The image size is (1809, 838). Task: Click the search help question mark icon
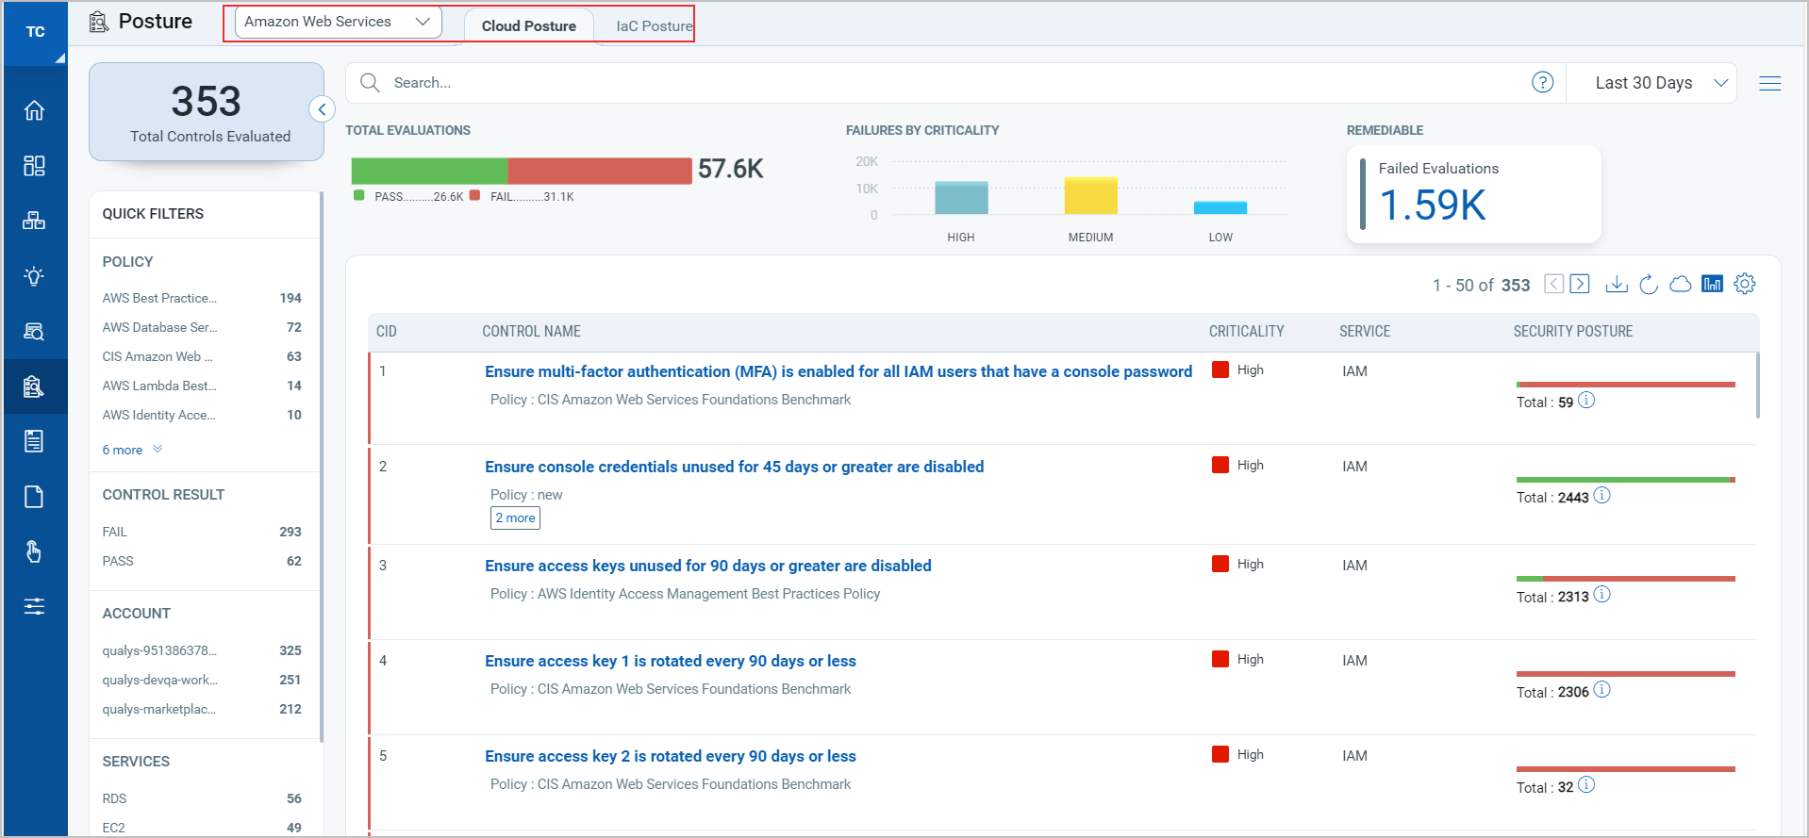pos(1542,82)
